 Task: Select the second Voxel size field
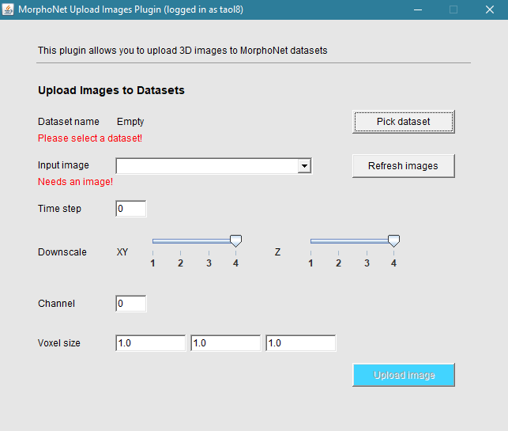coord(226,343)
